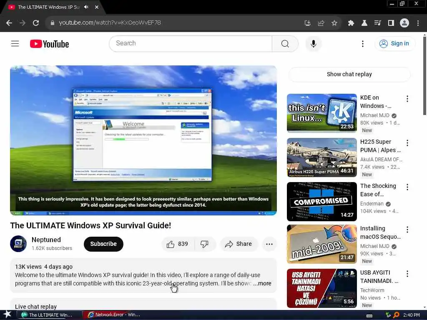Open the extensions puzzle icon

point(351,23)
